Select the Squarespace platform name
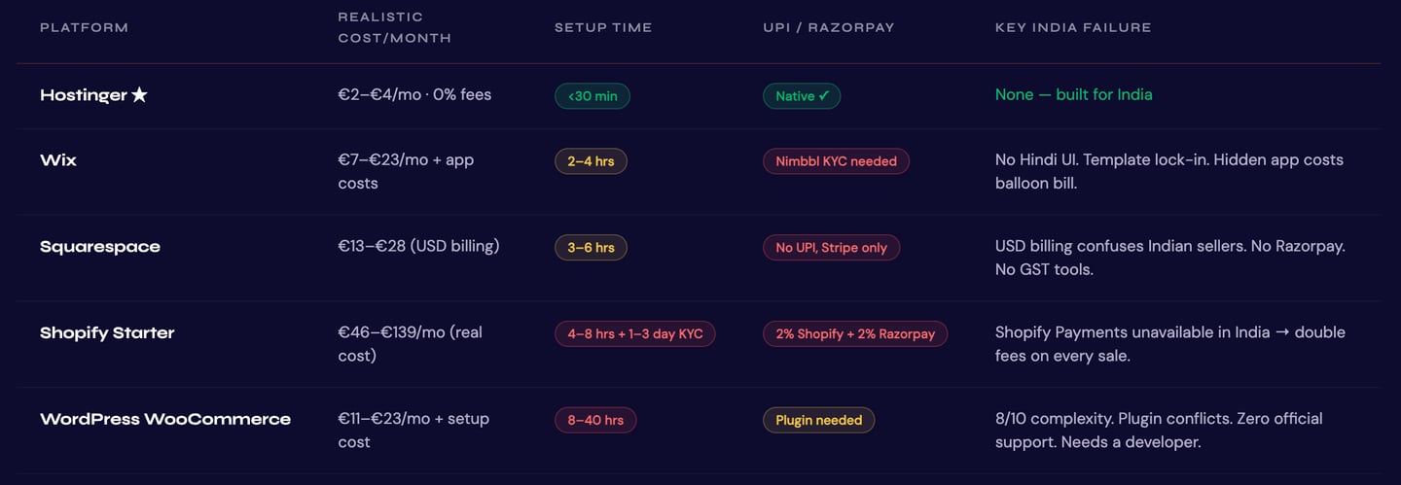The width and height of the screenshot is (1401, 485). pyautogui.click(x=100, y=247)
